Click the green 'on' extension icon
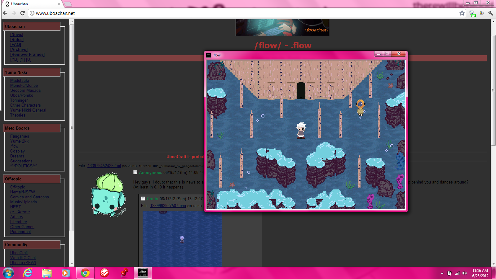496x279 pixels. (472, 14)
